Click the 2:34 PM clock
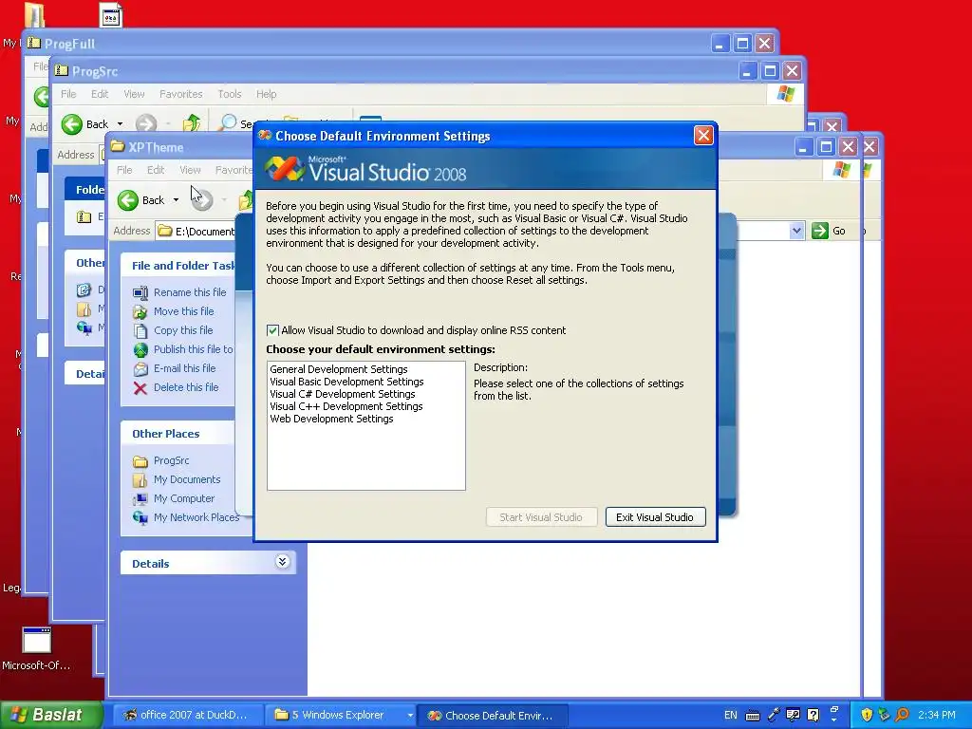This screenshot has height=729, width=972. point(936,715)
